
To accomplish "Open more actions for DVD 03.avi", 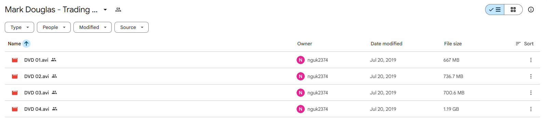I will (x=531, y=93).
